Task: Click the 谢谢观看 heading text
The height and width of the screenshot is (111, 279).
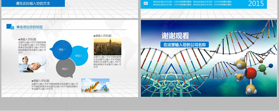Action: (175, 36)
